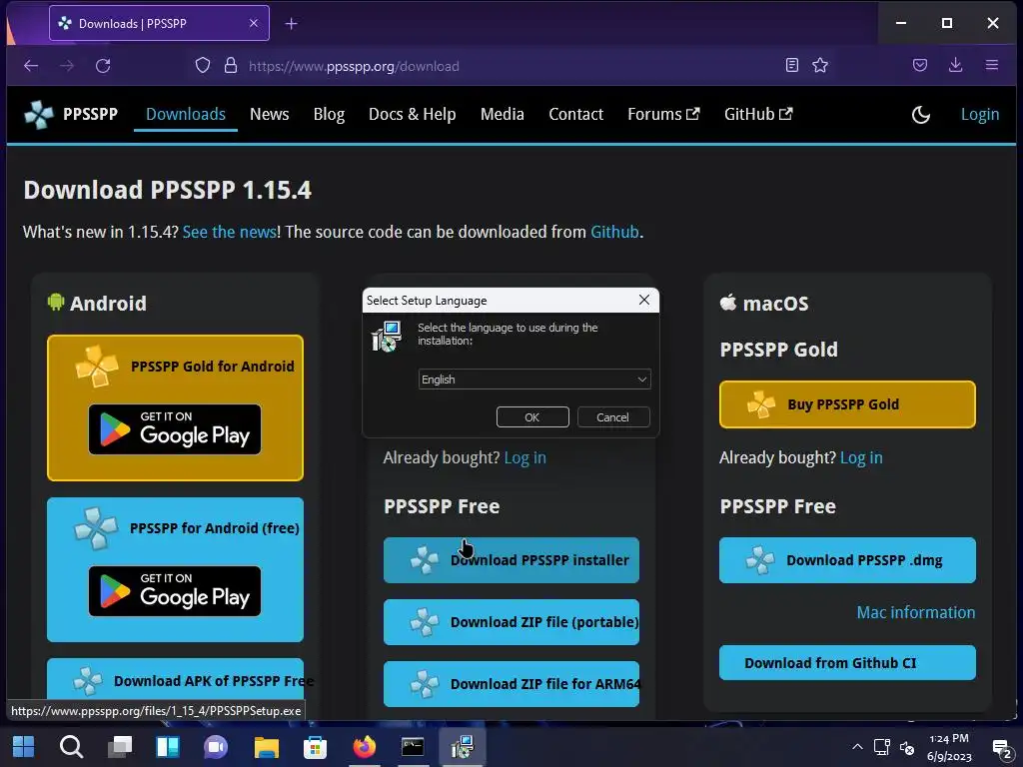Open the English language dropdown

534,380
